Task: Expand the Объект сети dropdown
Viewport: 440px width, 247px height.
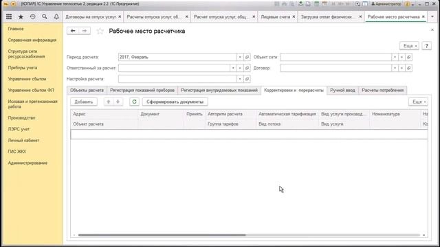Action: 395,57
